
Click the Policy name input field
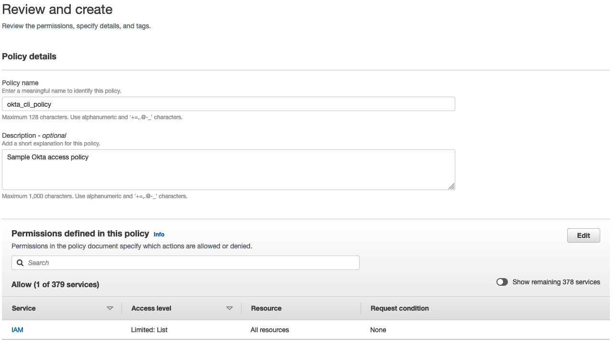[x=228, y=104]
